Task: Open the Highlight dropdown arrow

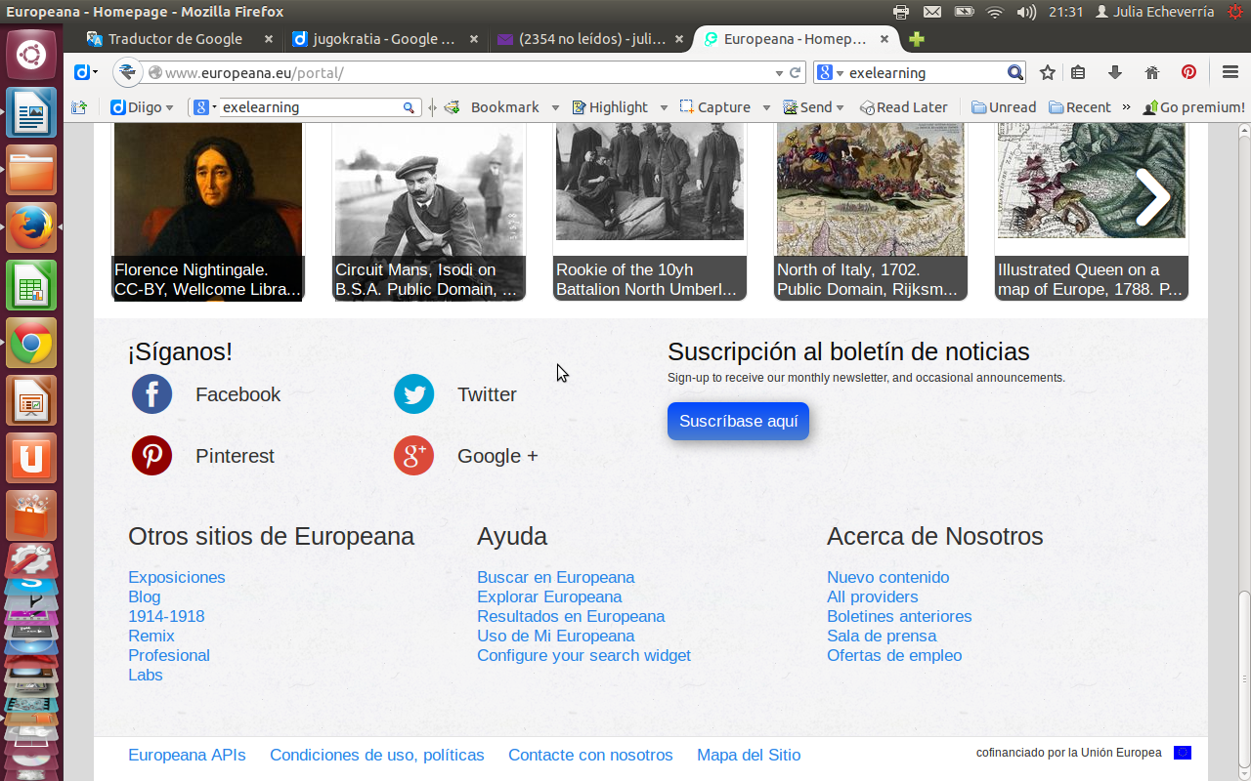Action: (664, 107)
